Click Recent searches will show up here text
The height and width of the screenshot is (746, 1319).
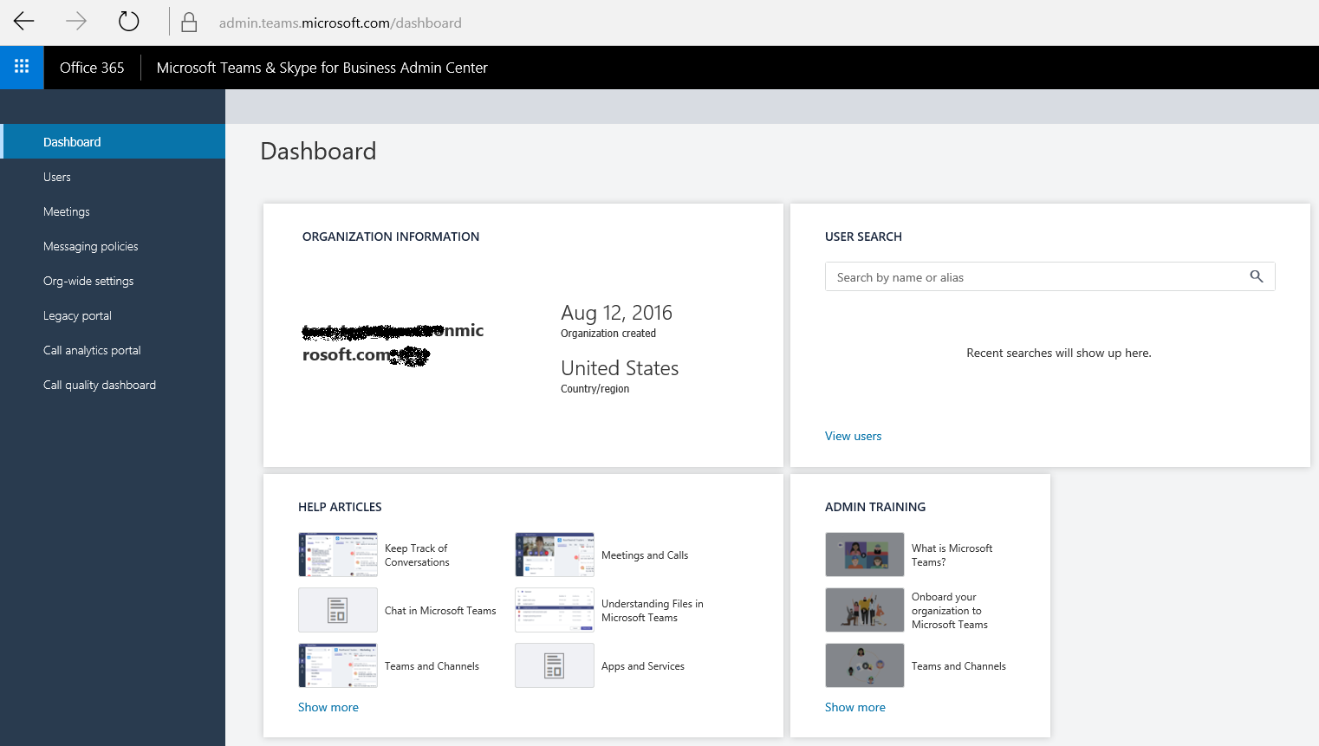click(1058, 353)
